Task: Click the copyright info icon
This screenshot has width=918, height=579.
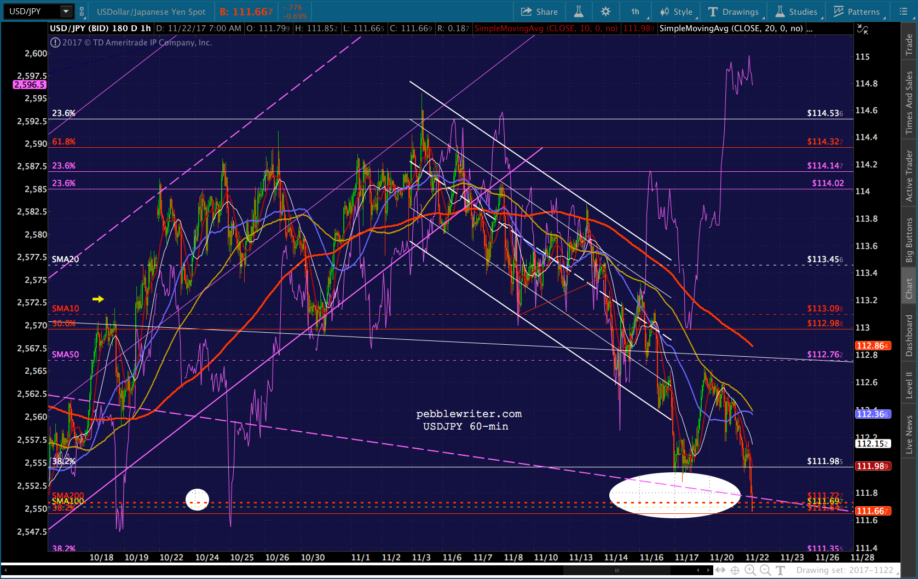Action: tap(55, 43)
